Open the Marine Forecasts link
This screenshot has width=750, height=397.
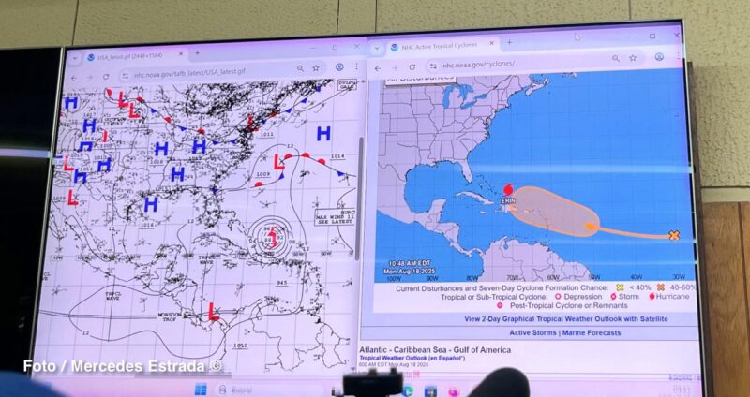[x=591, y=332]
